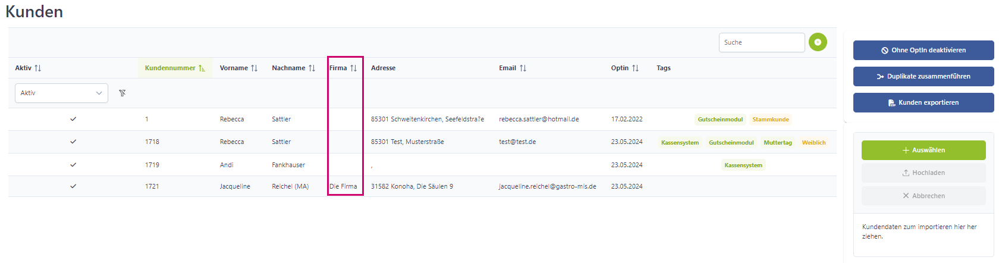This screenshot has width=999, height=263.
Task: Click address '85301 Test, Musterstraße'
Action: (407, 142)
